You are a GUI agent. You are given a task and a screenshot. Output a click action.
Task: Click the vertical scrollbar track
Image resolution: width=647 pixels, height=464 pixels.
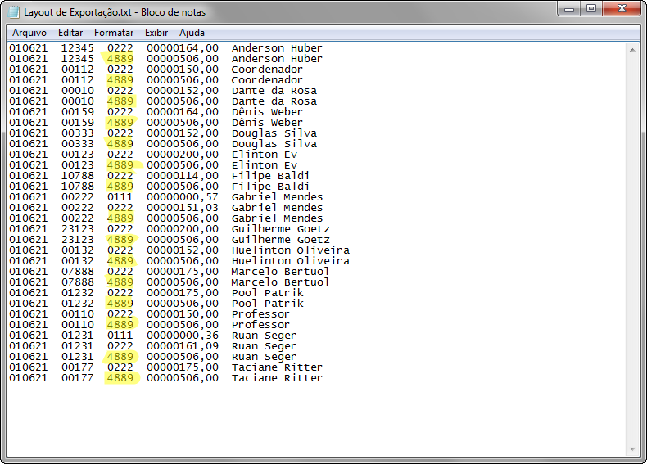pos(631,246)
